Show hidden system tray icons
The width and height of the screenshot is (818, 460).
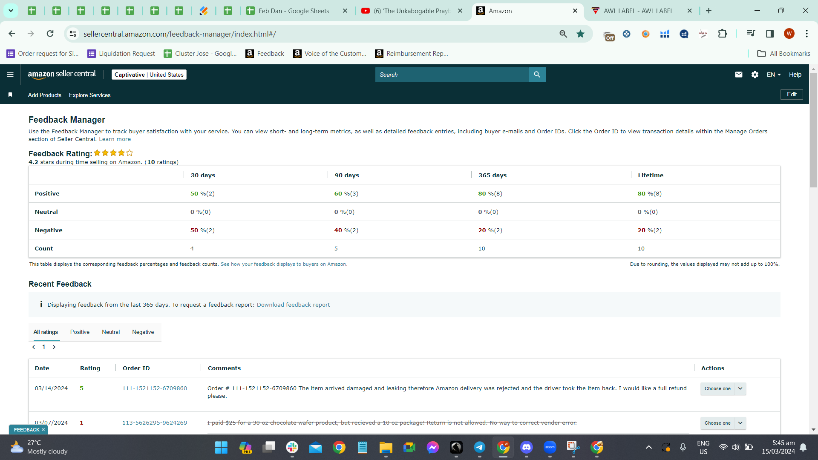(648, 447)
